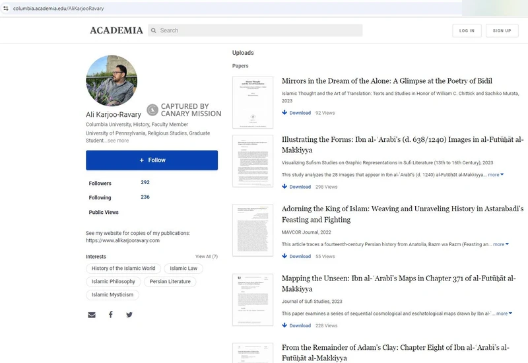The width and height of the screenshot is (528, 363).
Task: Click 'Ali Karjoo-Ravary' name heading
Action: [x=114, y=114]
